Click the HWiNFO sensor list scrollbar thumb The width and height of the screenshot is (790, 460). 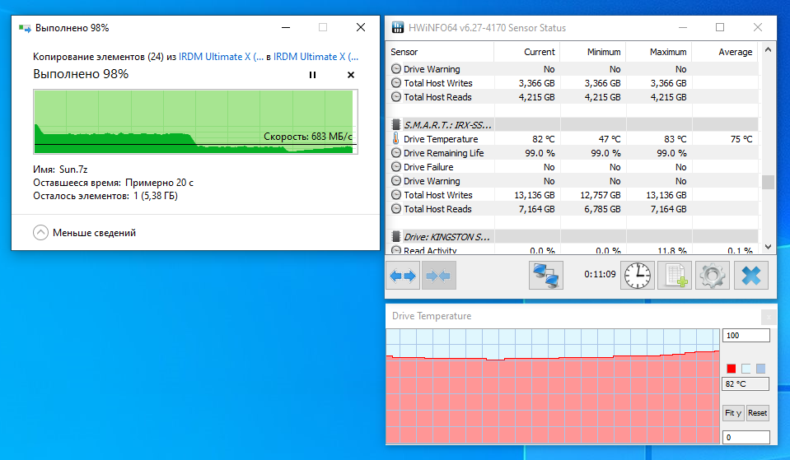(768, 182)
